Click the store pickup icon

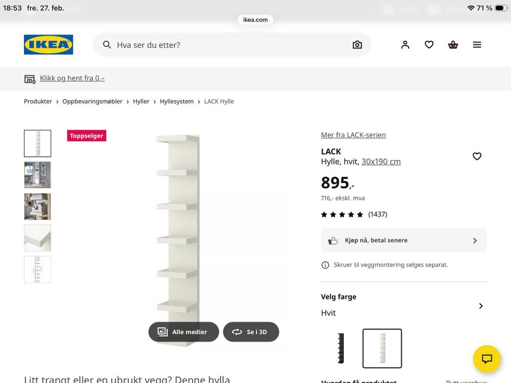30,79
